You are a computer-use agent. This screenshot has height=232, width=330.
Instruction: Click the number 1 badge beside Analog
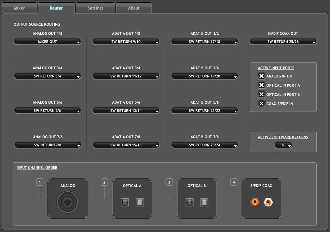[x=40, y=182]
